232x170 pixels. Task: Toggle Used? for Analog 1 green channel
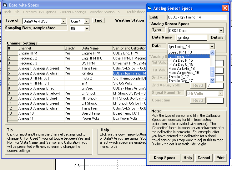click(73, 68)
